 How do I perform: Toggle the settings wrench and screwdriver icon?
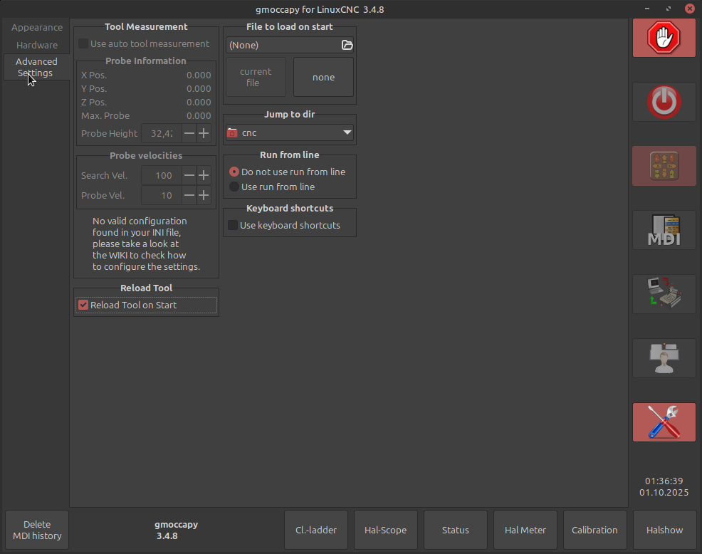[664, 422]
